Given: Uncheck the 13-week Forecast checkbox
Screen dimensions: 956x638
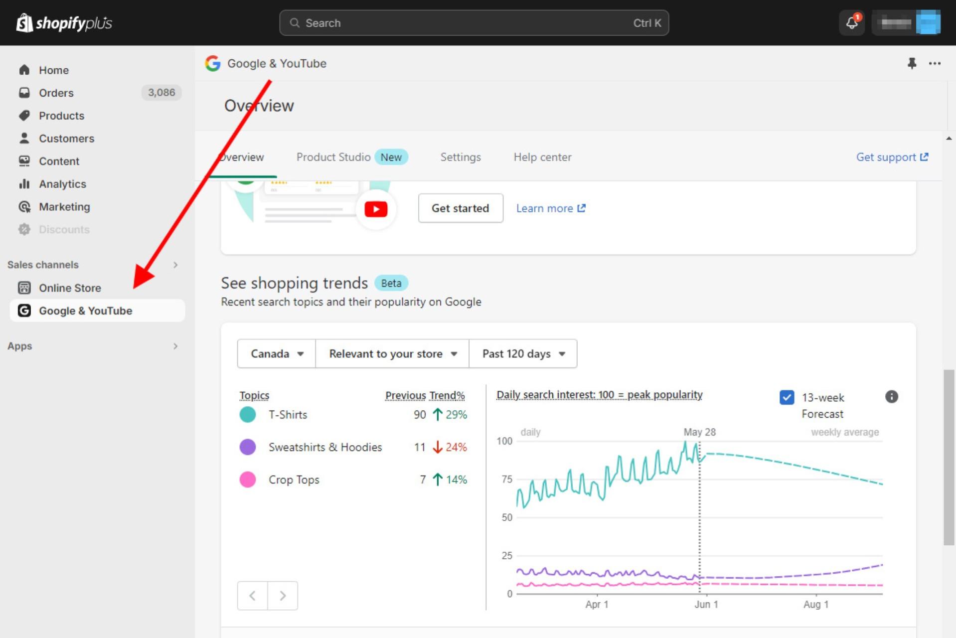Looking at the screenshot, I should click(787, 398).
